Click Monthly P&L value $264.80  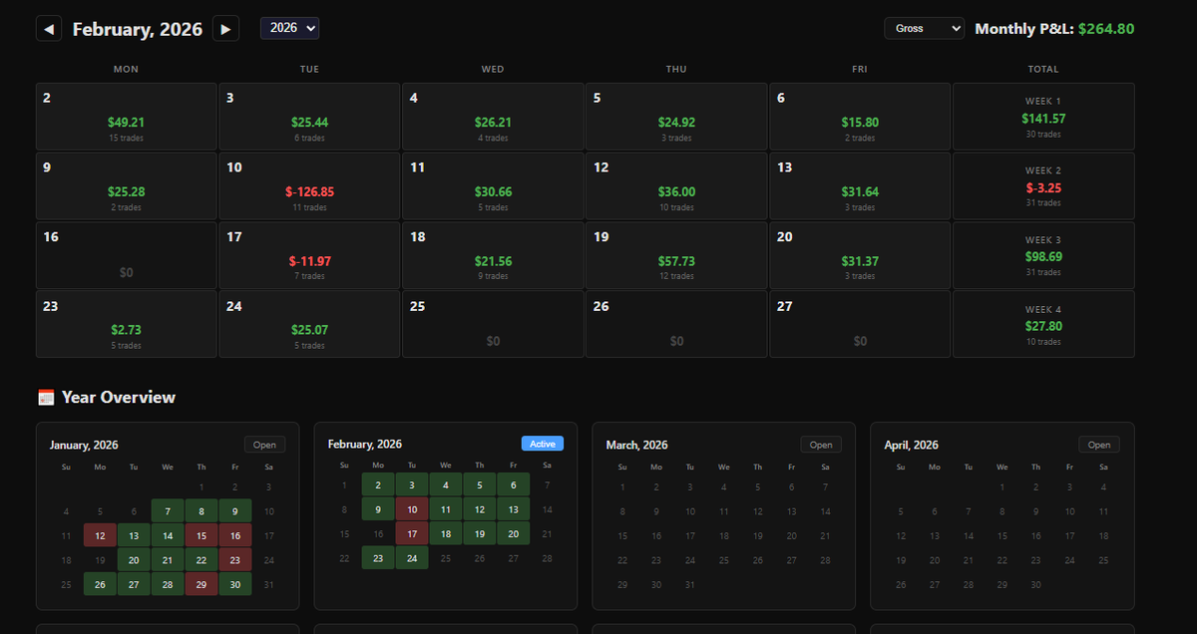coord(1106,29)
